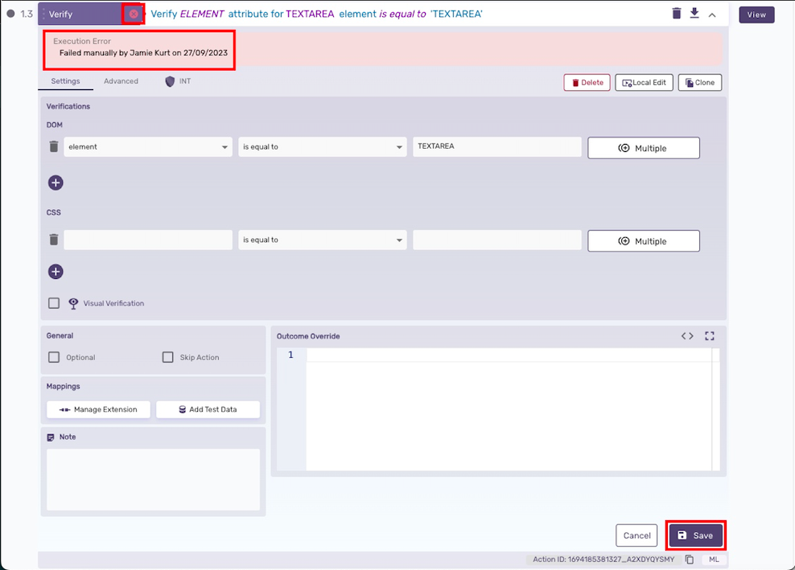Click the Visual Verification pin icon
The width and height of the screenshot is (795, 570).
click(x=73, y=304)
